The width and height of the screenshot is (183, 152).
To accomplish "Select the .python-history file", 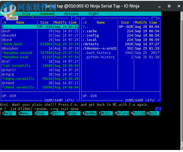I will click(x=121, y=57).
